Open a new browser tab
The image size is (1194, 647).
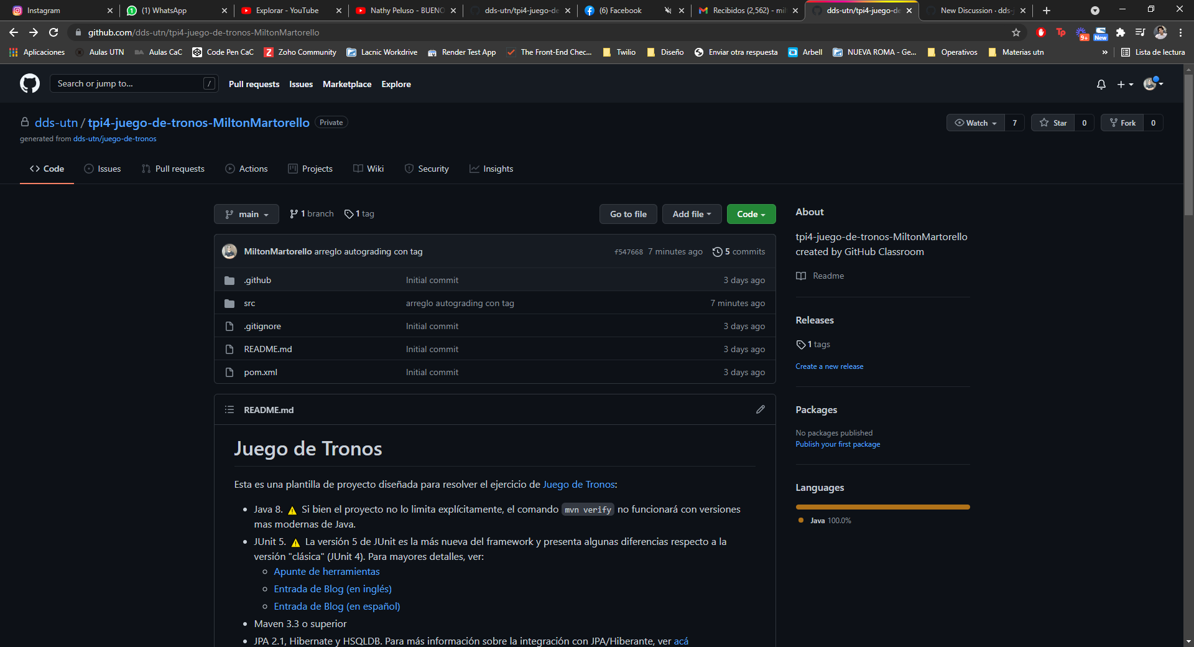tap(1047, 11)
